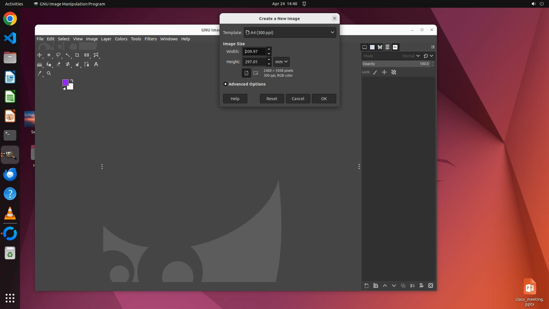
Task: Select the Heal bandage tool
Action: click(68, 64)
